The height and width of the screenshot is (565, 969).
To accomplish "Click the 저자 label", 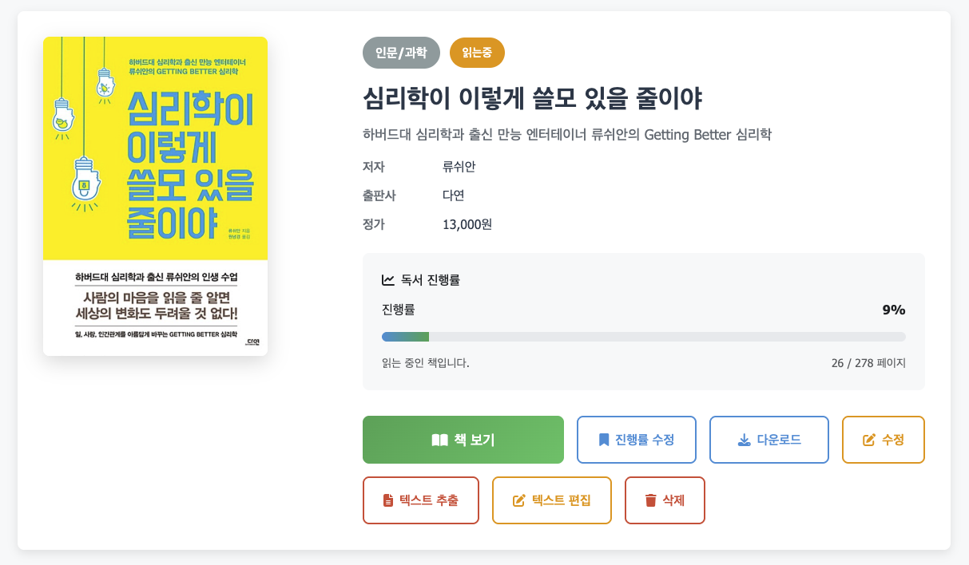I will [374, 167].
